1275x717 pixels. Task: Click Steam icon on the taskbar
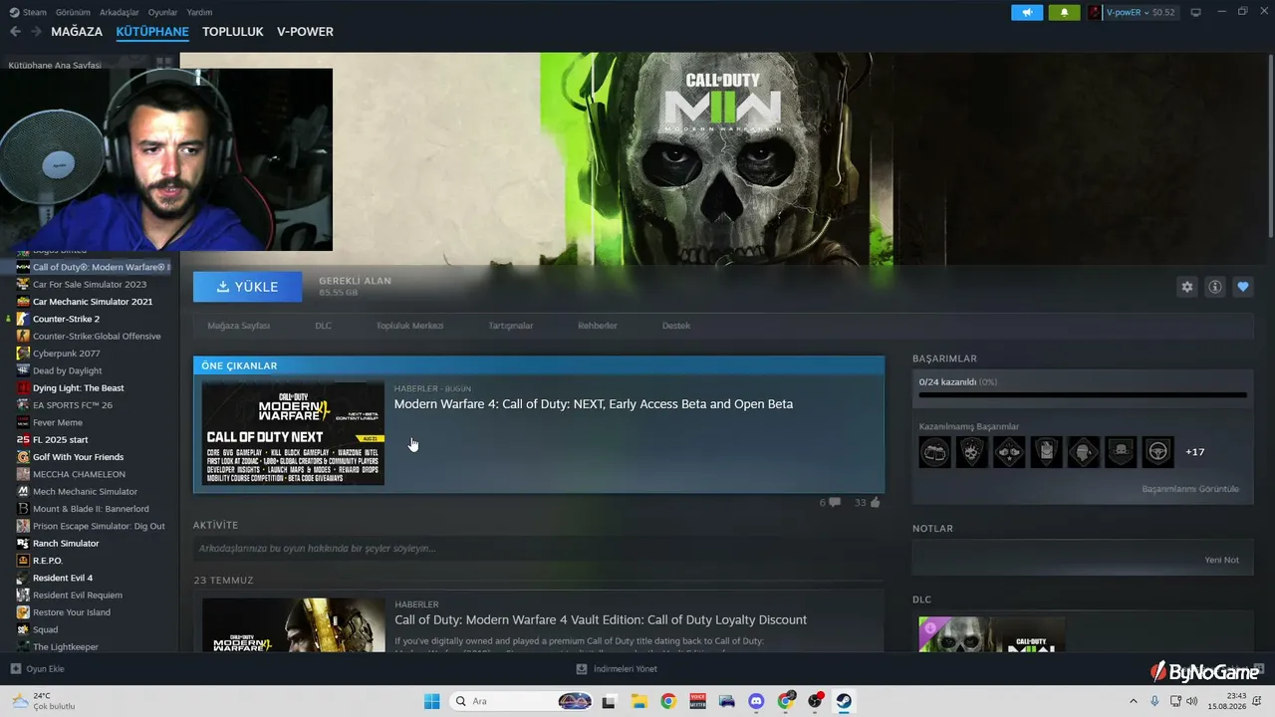pyautogui.click(x=844, y=701)
